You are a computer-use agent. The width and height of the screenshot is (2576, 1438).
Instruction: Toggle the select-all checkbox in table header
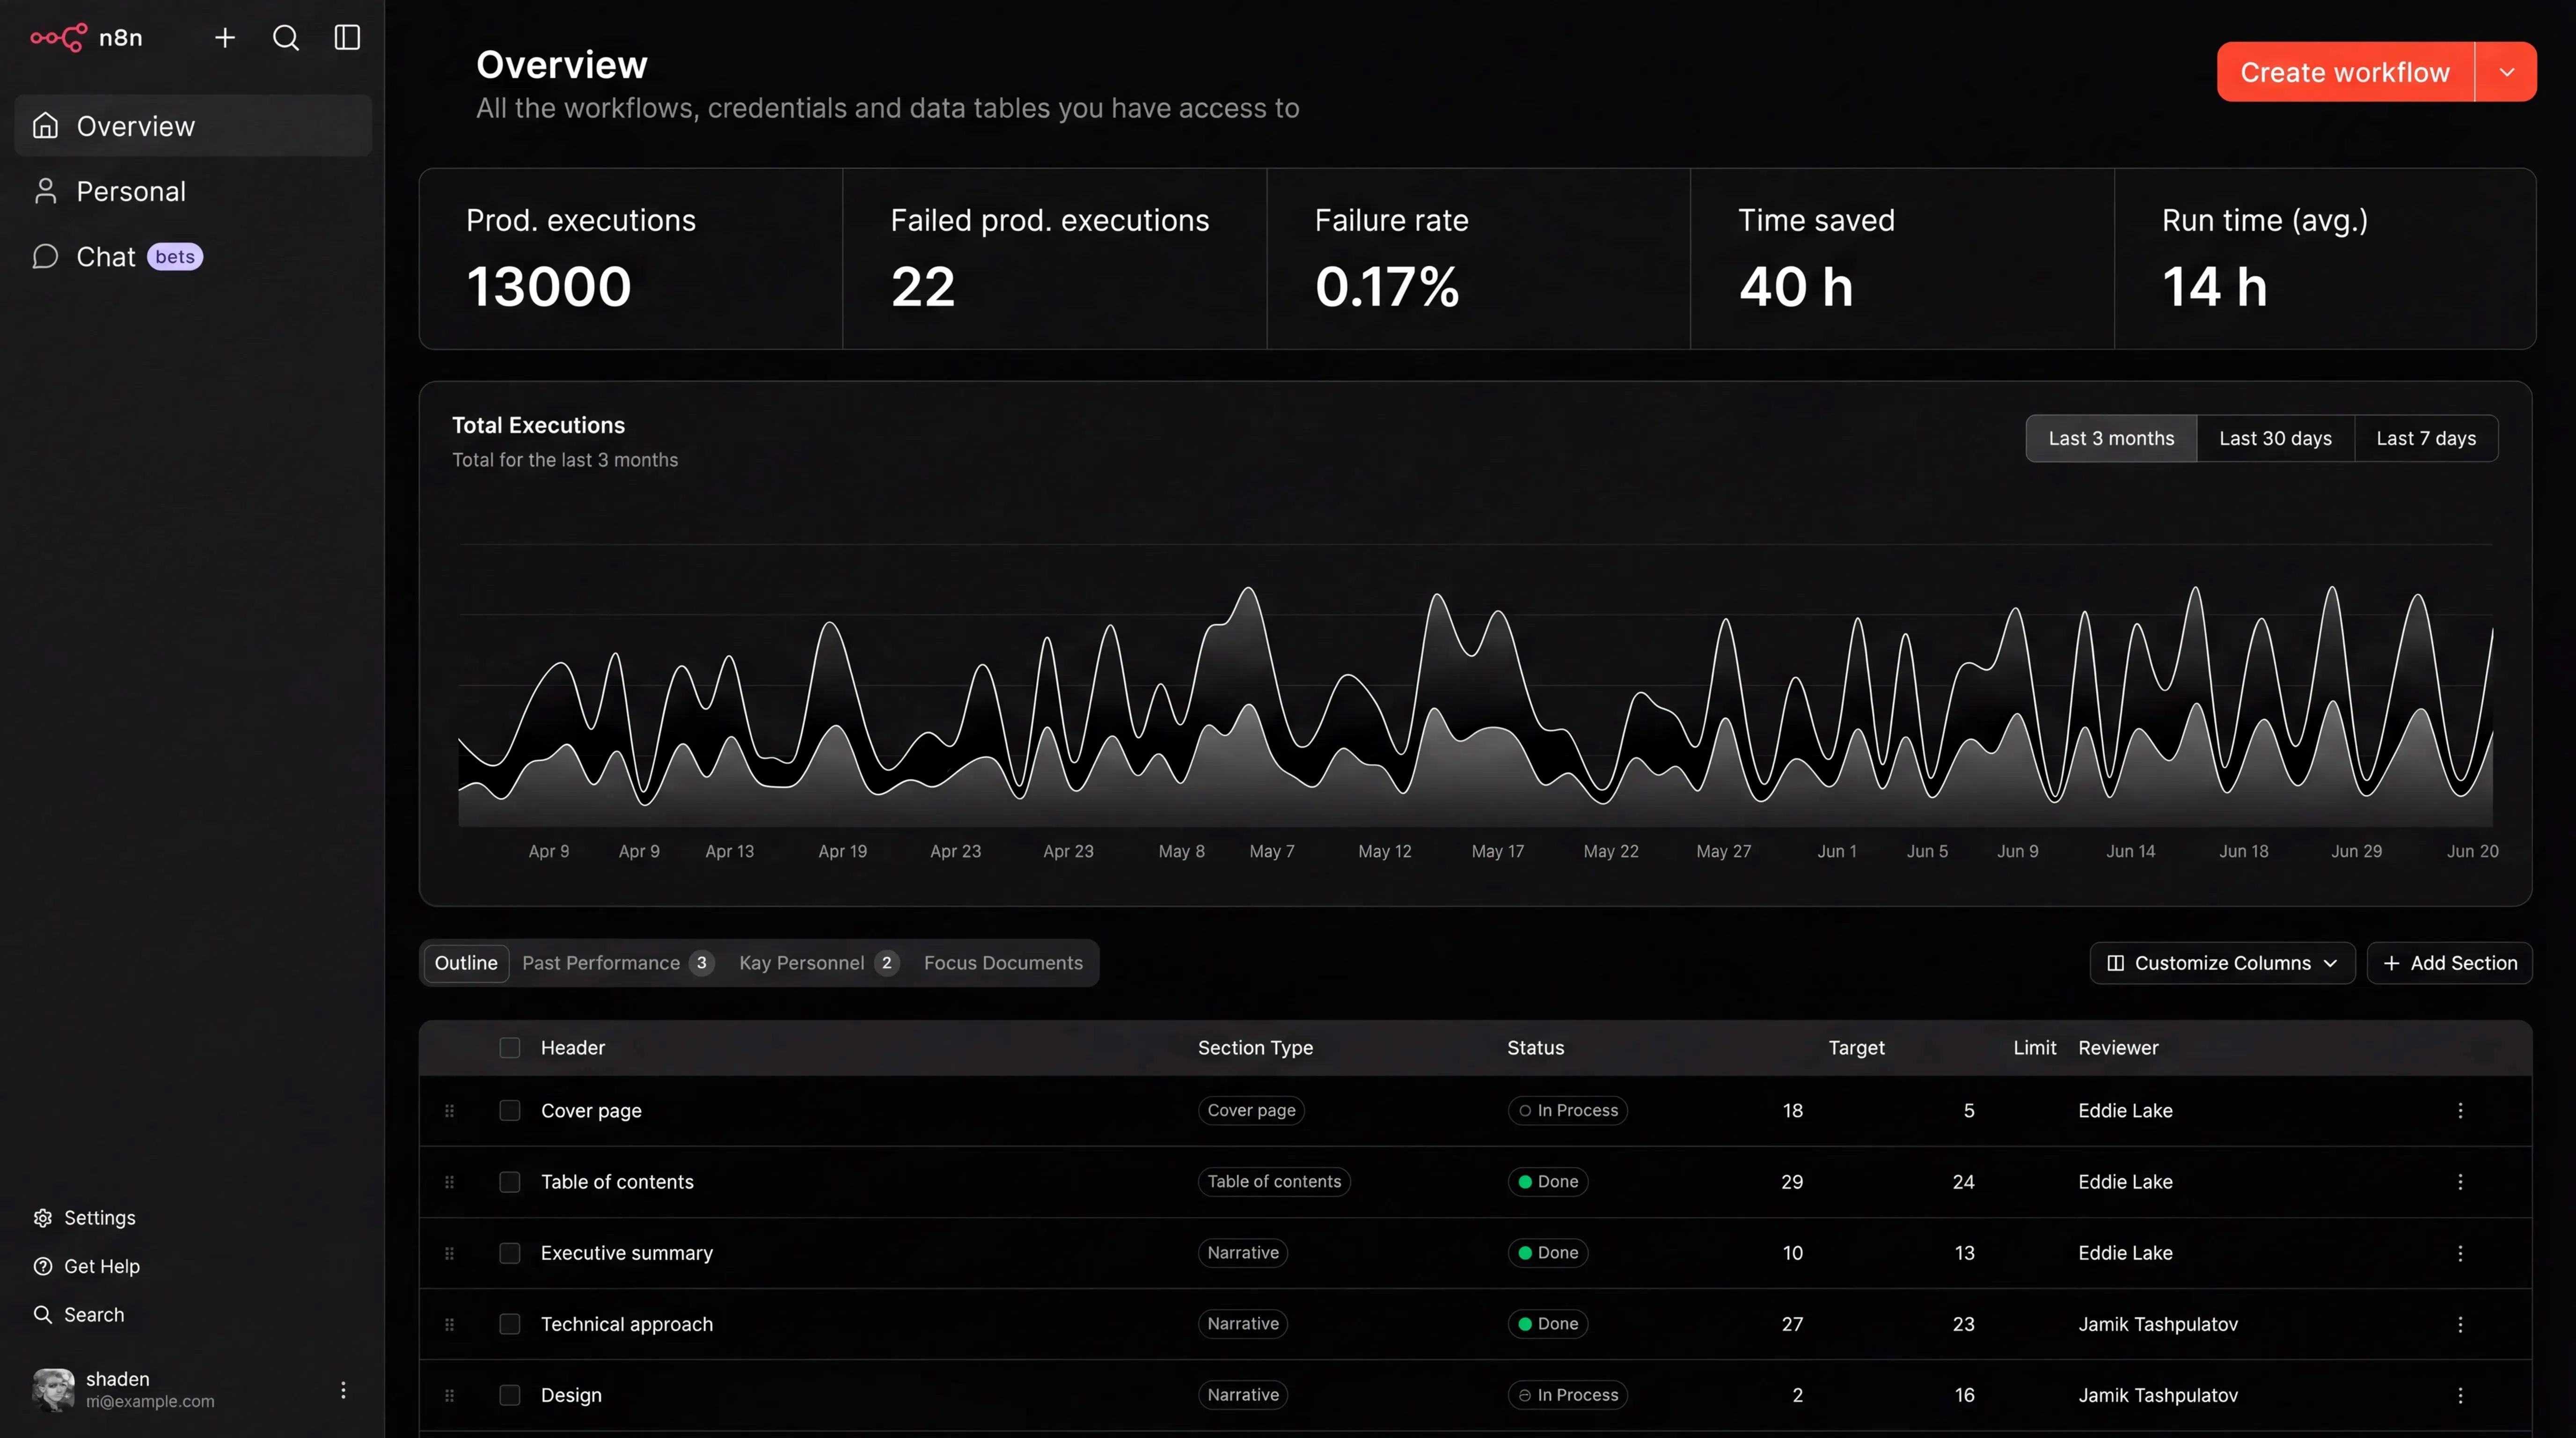tap(509, 1048)
